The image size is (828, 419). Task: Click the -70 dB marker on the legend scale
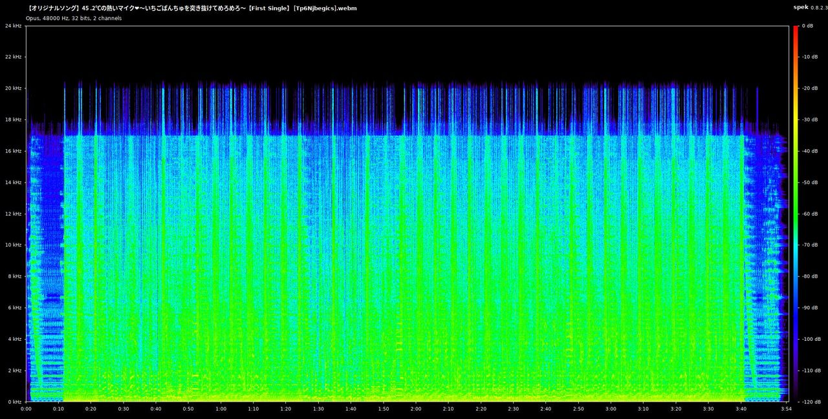point(811,245)
